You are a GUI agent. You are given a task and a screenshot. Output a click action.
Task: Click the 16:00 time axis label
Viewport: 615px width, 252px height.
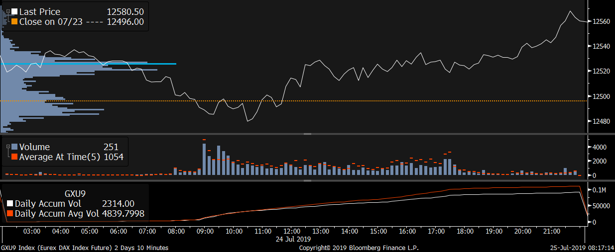point(407,231)
